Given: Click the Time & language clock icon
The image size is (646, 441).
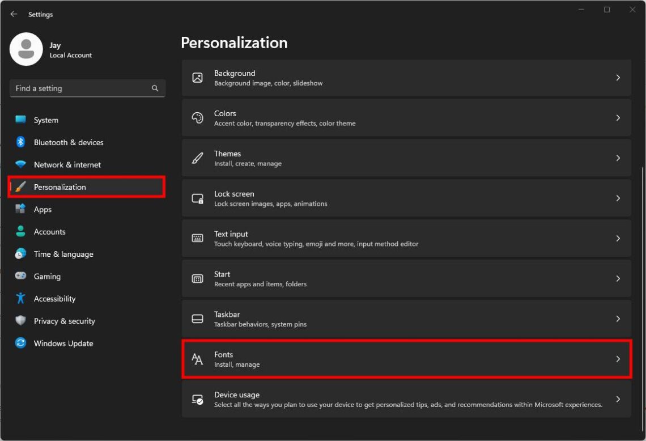Looking at the screenshot, I should [20, 254].
